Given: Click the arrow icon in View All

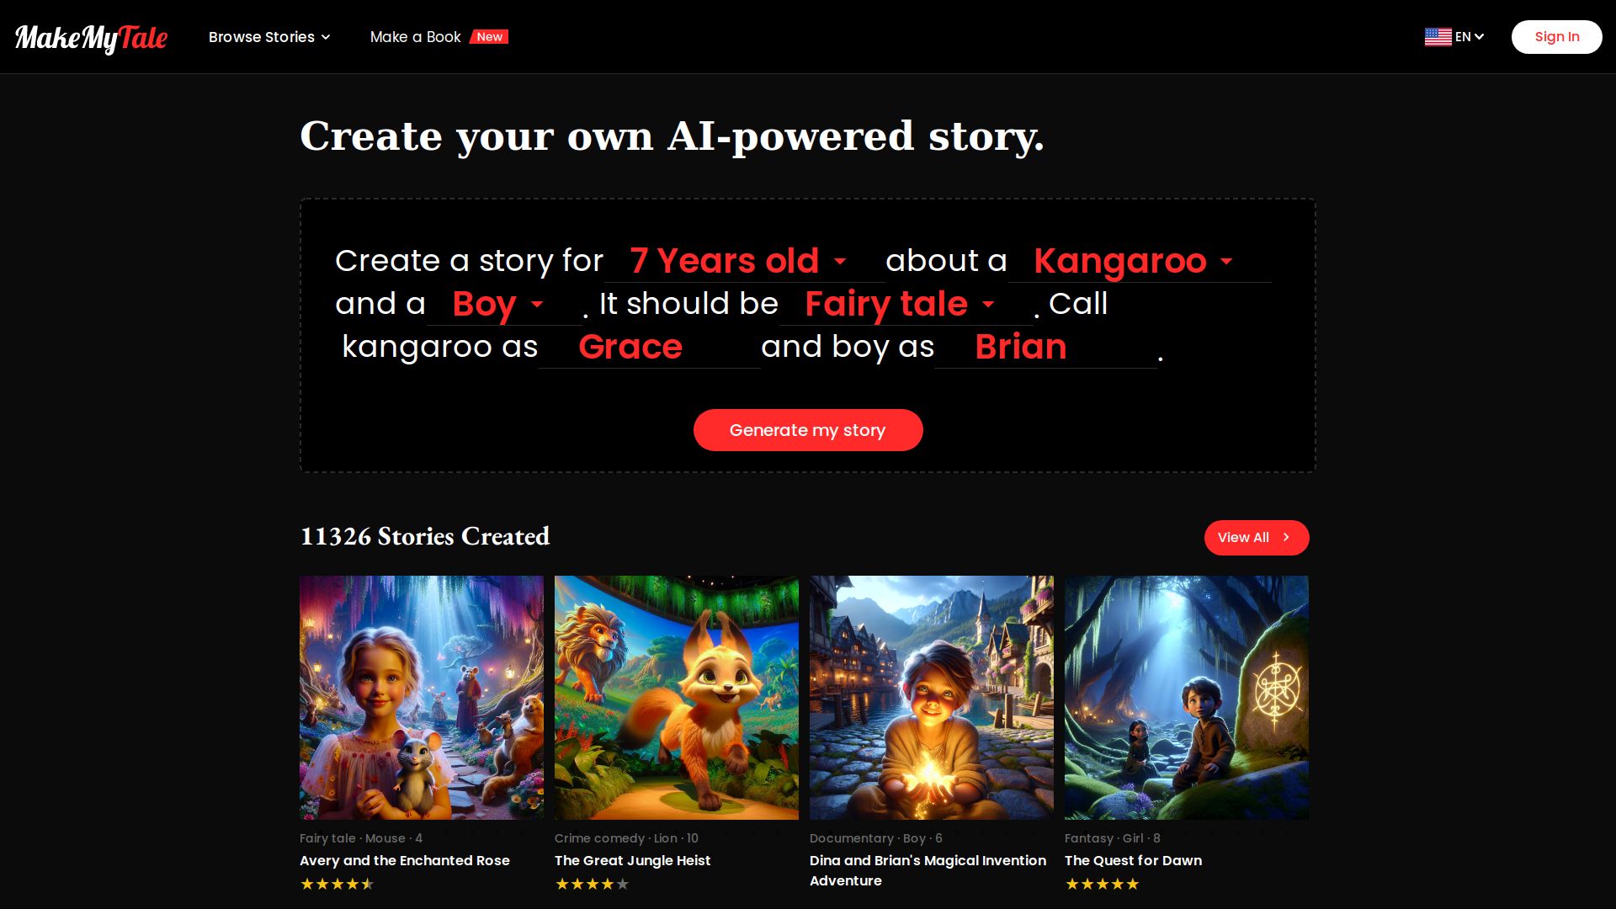Looking at the screenshot, I should (x=1286, y=537).
